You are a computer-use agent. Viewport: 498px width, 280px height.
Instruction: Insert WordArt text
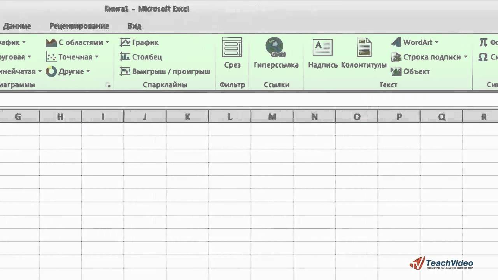click(415, 42)
